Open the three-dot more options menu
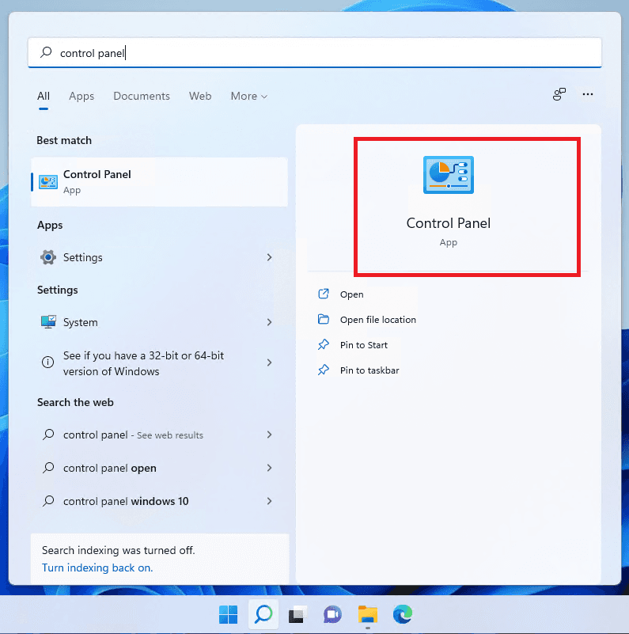This screenshot has width=629, height=634. click(587, 94)
